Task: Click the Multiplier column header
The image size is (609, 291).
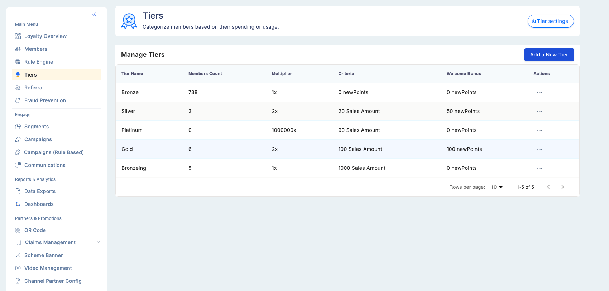Action: [282, 74]
